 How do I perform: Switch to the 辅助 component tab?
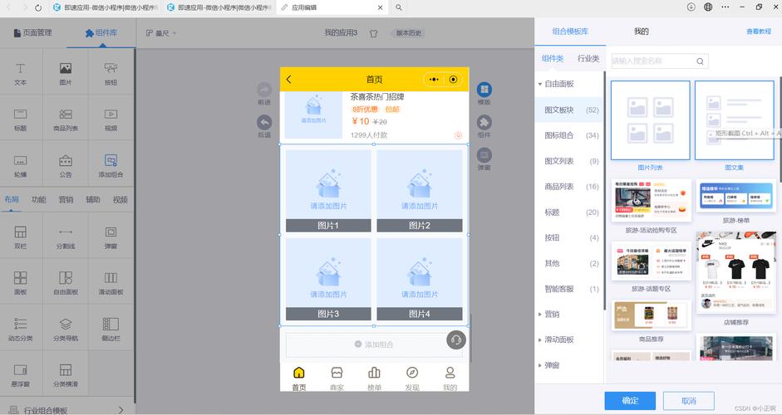coord(93,200)
